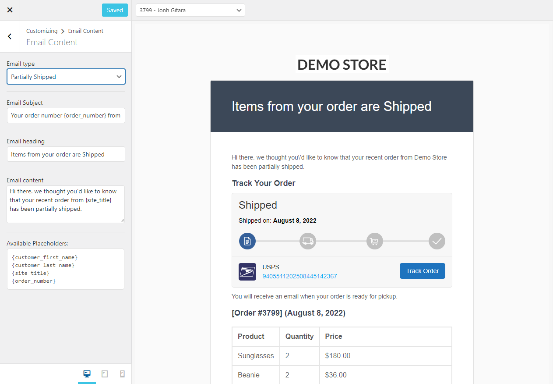This screenshot has height=384, width=553.
Task: Click the shipment progress bar
Action: [342, 241]
